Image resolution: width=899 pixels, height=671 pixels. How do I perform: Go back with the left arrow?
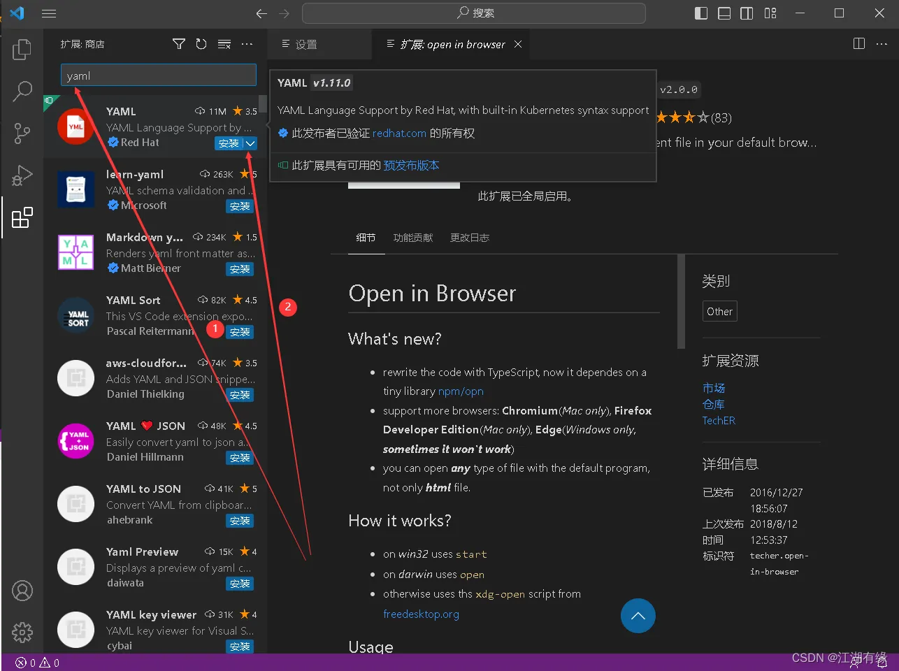coord(261,13)
